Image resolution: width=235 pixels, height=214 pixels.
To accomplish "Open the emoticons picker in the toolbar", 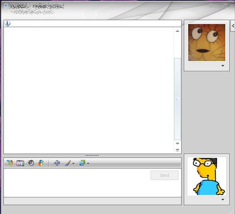I will tap(10, 163).
